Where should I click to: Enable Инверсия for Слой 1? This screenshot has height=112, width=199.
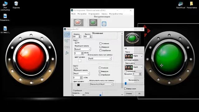pos(100,47)
